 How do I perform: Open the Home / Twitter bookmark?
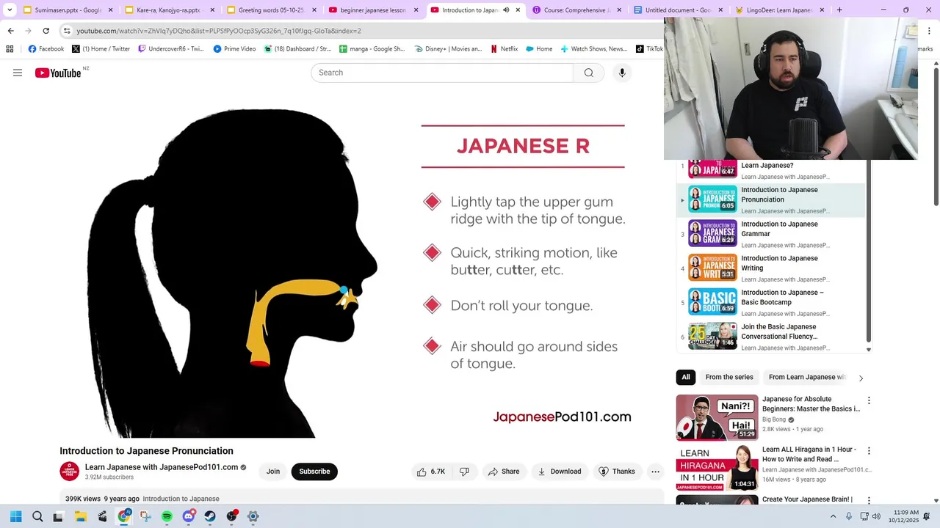pyautogui.click(x=101, y=49)
